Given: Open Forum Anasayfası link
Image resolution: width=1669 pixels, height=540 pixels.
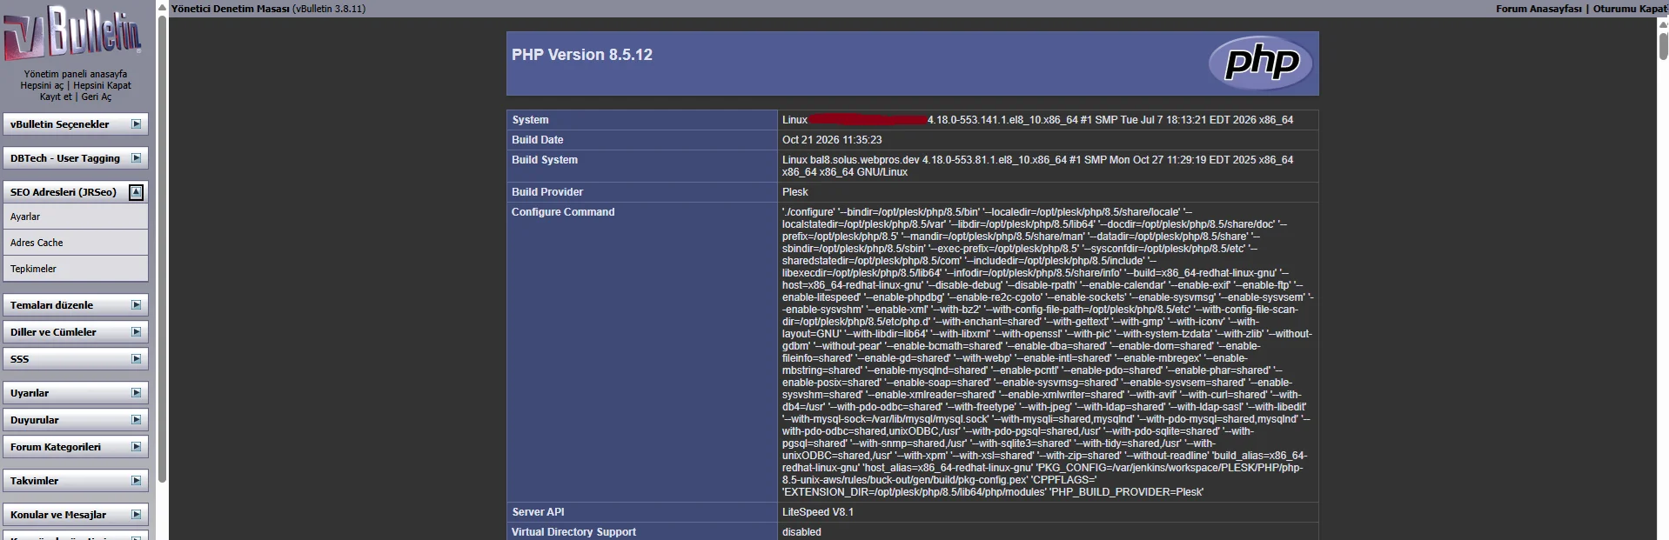Looking at the screenshot, I should pos(1538,9).
